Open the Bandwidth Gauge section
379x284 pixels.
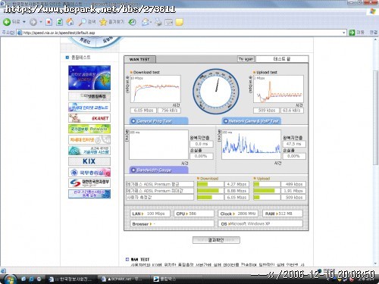(x=159, y=170)
